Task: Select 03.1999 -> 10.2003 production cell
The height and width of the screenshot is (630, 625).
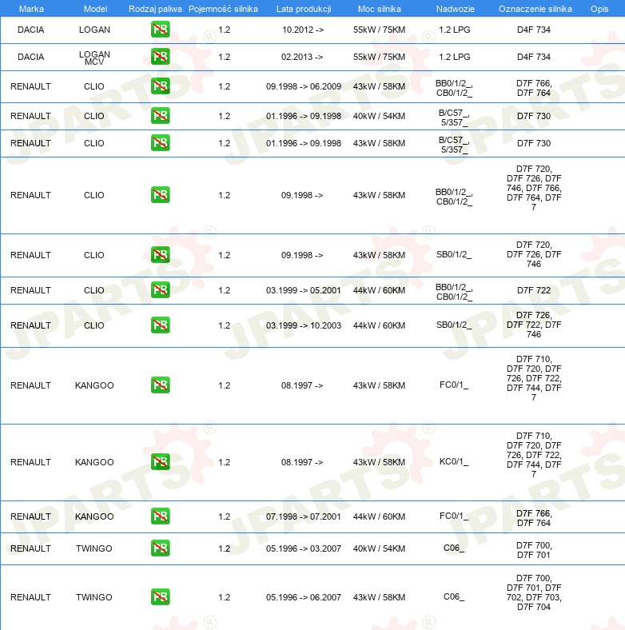Action: point(304,325)
